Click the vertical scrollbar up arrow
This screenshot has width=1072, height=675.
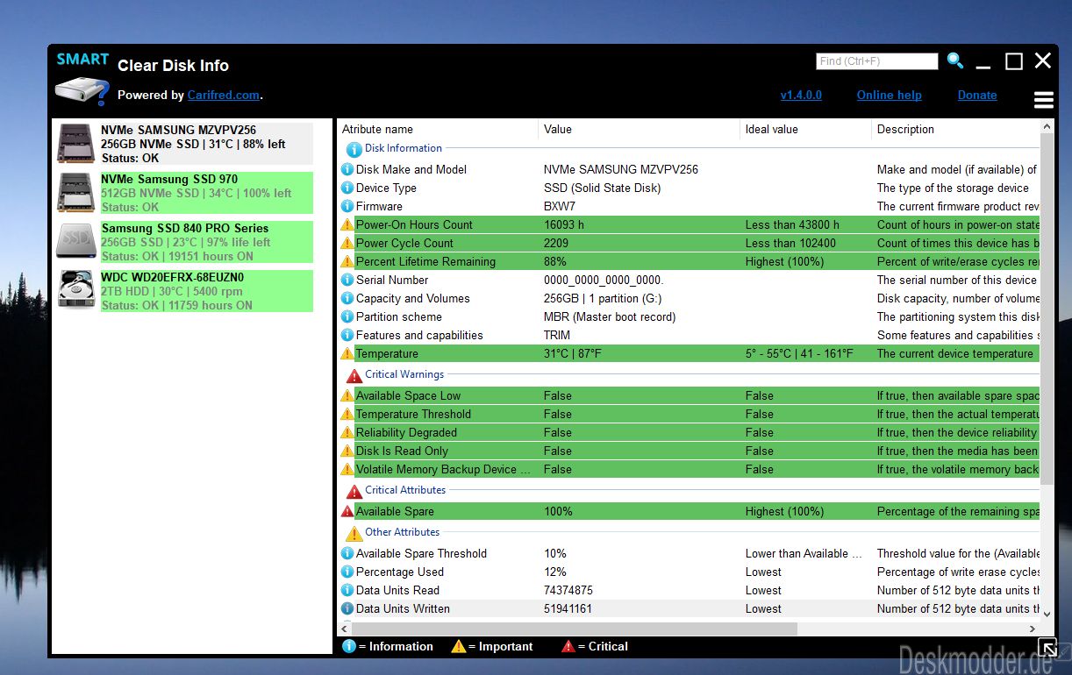click(1047, 127)
